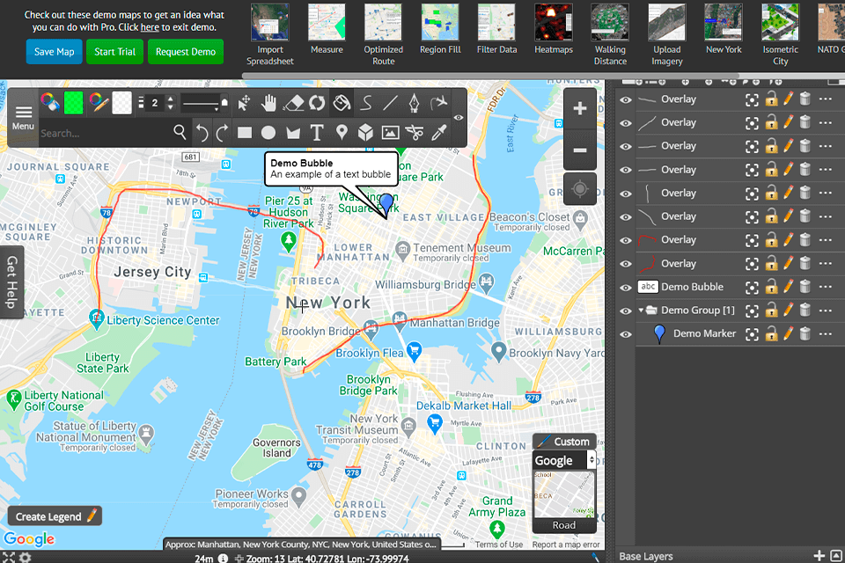This screenshot has width=845, height=563.
Task: Click the redo arrow
Action: coord(222,133)
